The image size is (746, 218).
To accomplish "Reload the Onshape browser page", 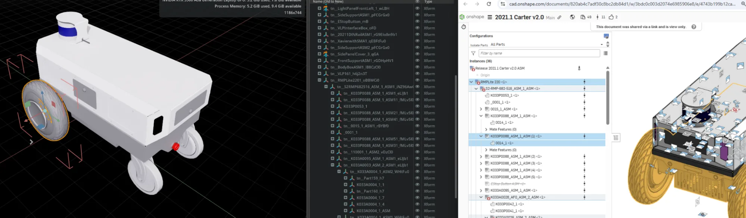I will 489,4.
